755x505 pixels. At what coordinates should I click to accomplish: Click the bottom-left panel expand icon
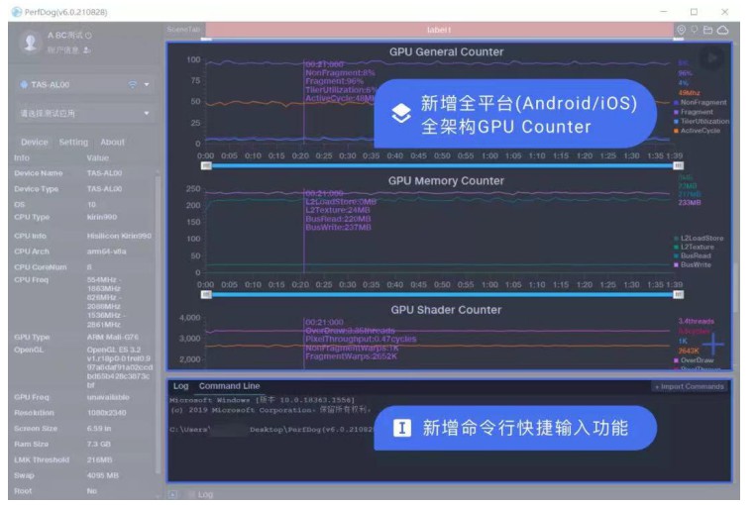pyautogui.click(x=173, y=494)
